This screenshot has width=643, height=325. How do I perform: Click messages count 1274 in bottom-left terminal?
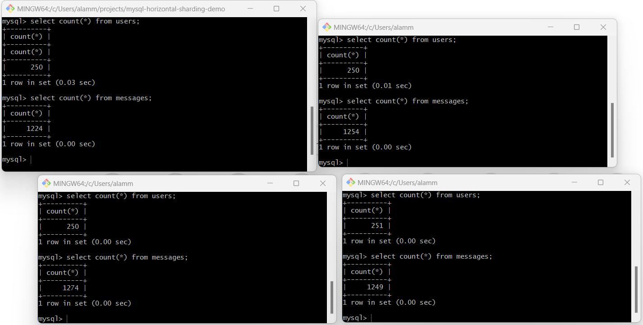pos(71,288)
